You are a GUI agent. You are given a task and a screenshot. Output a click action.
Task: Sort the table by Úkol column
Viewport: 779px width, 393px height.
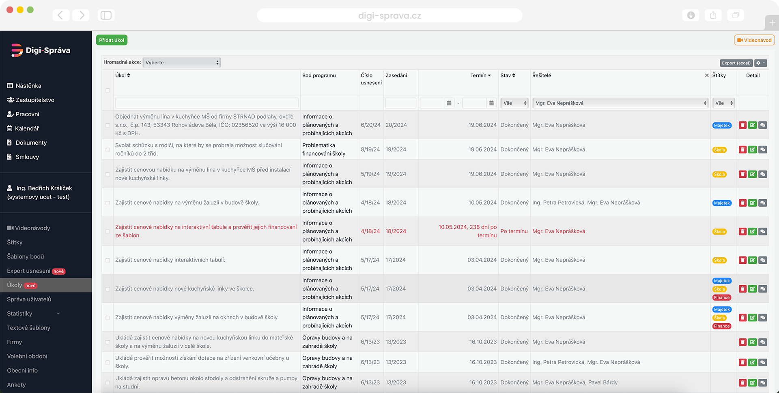(x=123, y=75)
